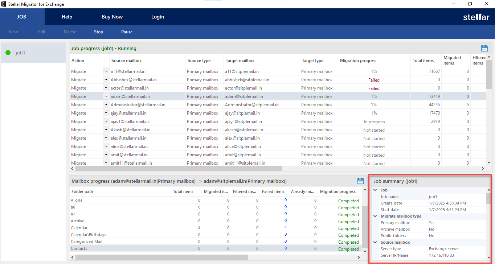Image resolution: width=495 pixels, height=264 pixels.
Task: Stop the running job
Action: [x=98, y=32]
